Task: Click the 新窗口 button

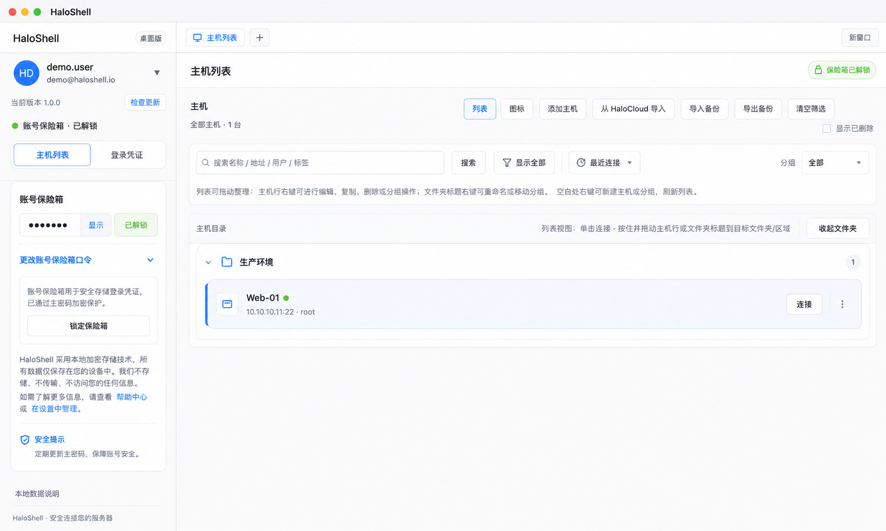Action: pos(860,38)
